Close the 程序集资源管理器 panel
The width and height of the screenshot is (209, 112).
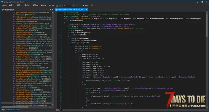(x=52, y=9)
